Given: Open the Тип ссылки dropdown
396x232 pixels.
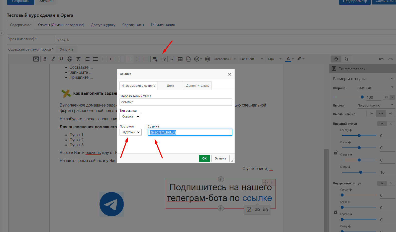Looking at the screenshot, I should tap(130, 116).
